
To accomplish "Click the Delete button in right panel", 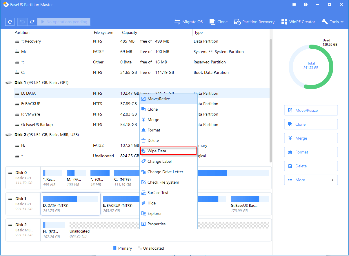I will point(311,166).
